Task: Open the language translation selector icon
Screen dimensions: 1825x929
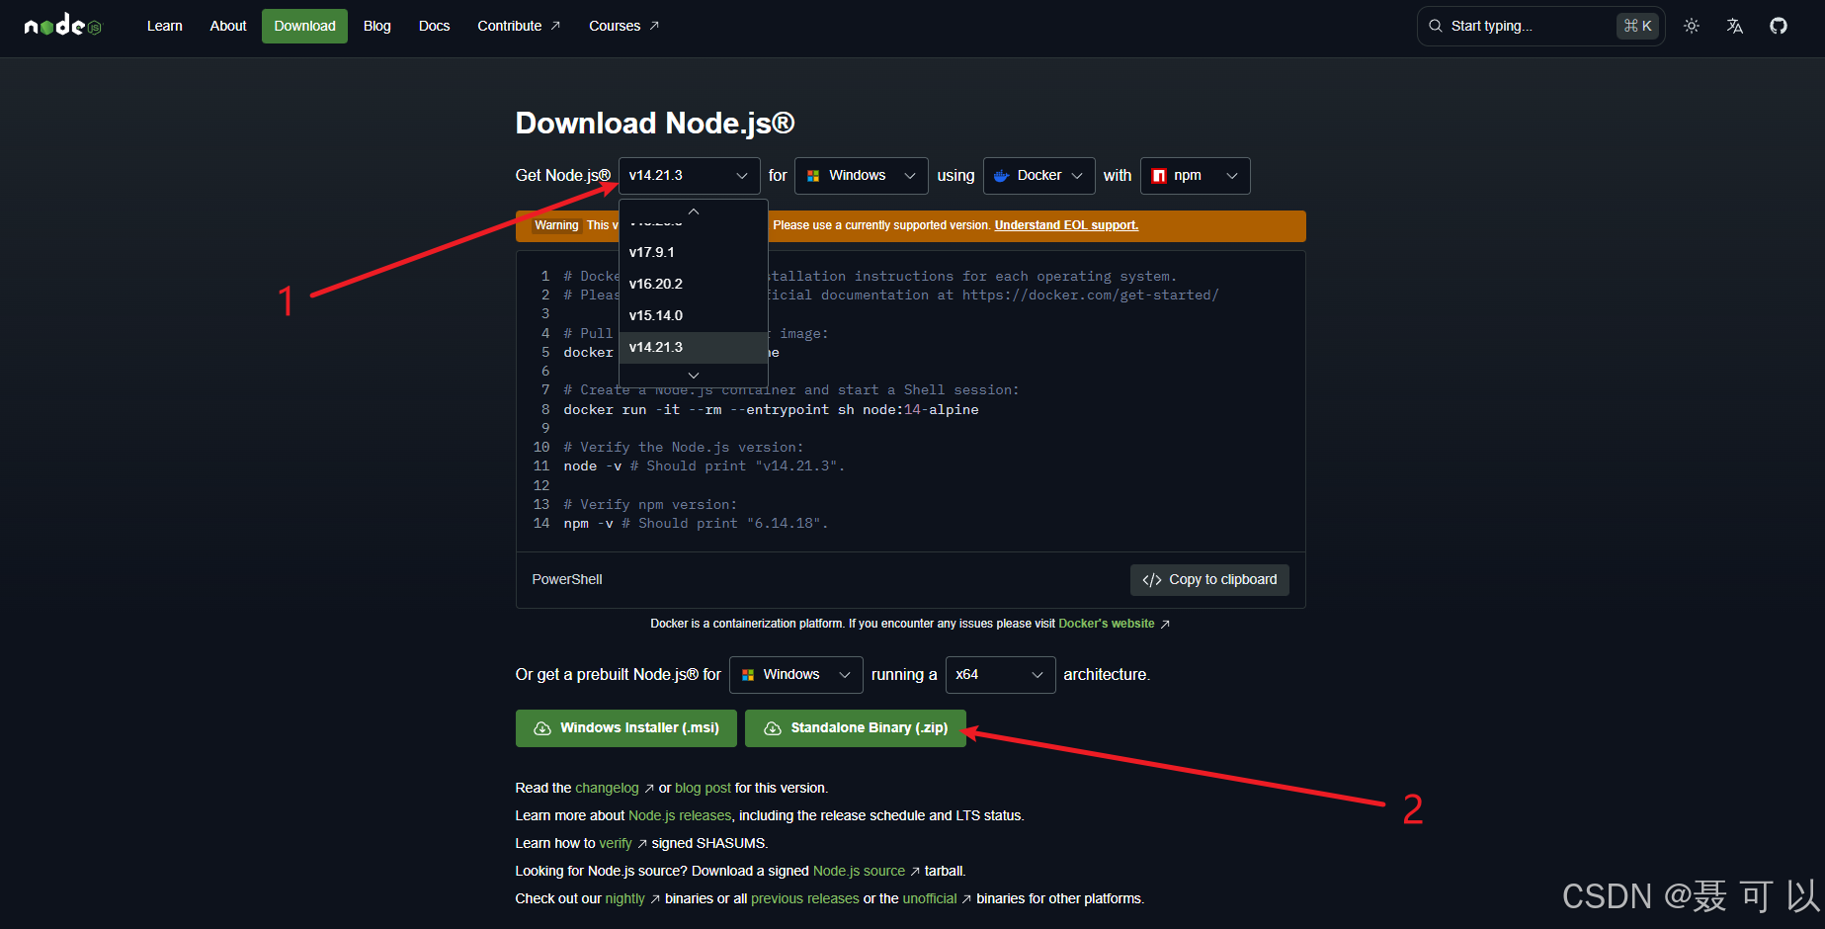Action: coord(1735,26)
